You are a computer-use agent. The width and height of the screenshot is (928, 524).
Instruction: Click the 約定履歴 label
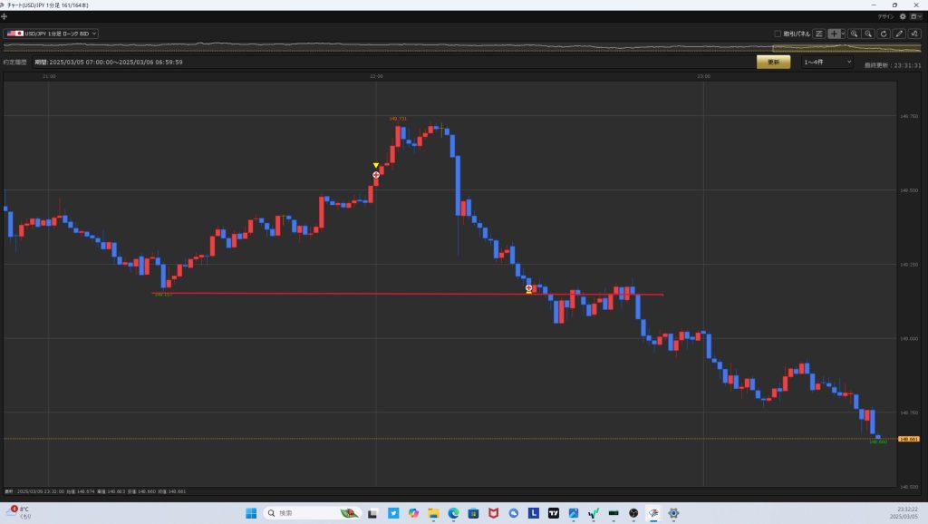click(15, 63)
